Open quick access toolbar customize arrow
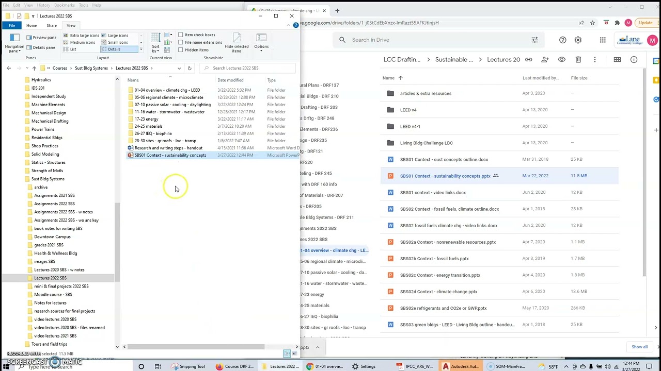This screenshot has width=661, height=371. [33, 16]
